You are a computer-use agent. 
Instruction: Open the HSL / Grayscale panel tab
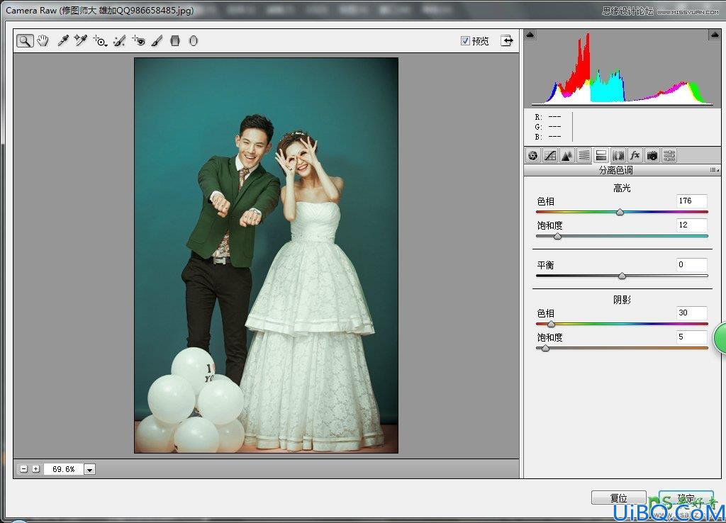584,155
